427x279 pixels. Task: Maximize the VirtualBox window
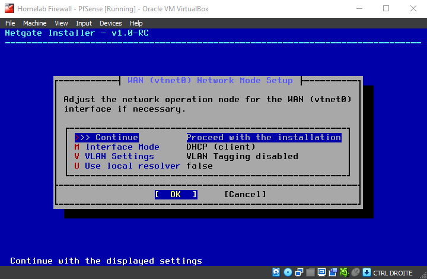click(386, 8)
